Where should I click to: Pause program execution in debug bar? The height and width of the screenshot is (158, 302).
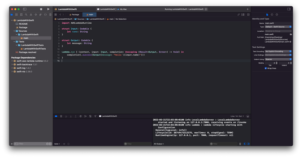pos(61,116)
